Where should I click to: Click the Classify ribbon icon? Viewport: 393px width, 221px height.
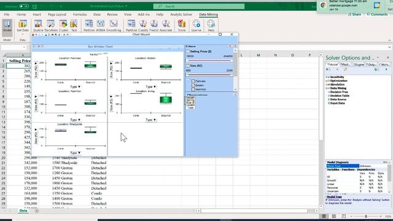point(143,26)
